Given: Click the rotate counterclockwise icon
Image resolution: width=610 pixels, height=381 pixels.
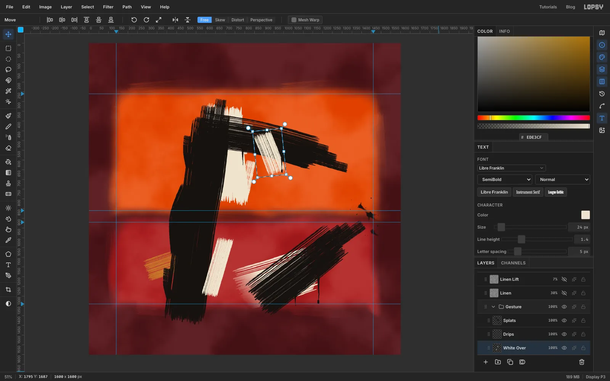Looking at the screenshot, I should 134,20.
